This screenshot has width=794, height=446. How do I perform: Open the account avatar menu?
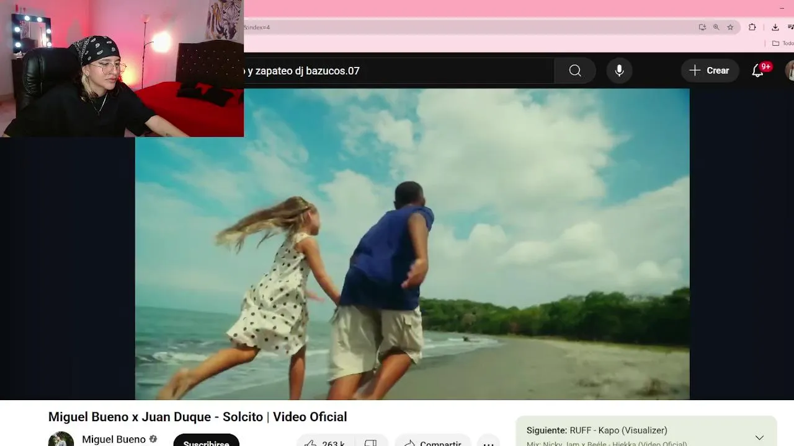click(x=790, y=71)
